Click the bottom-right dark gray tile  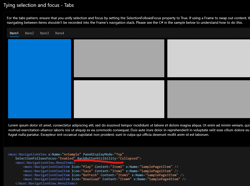click(x=209, y=99)
